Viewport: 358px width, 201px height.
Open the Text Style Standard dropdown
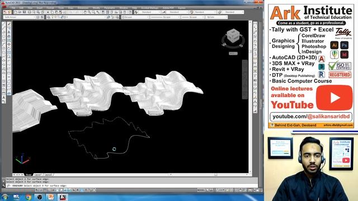(x=150, y=12)
